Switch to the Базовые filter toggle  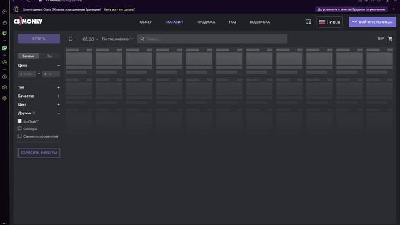[x=29, y=56]
